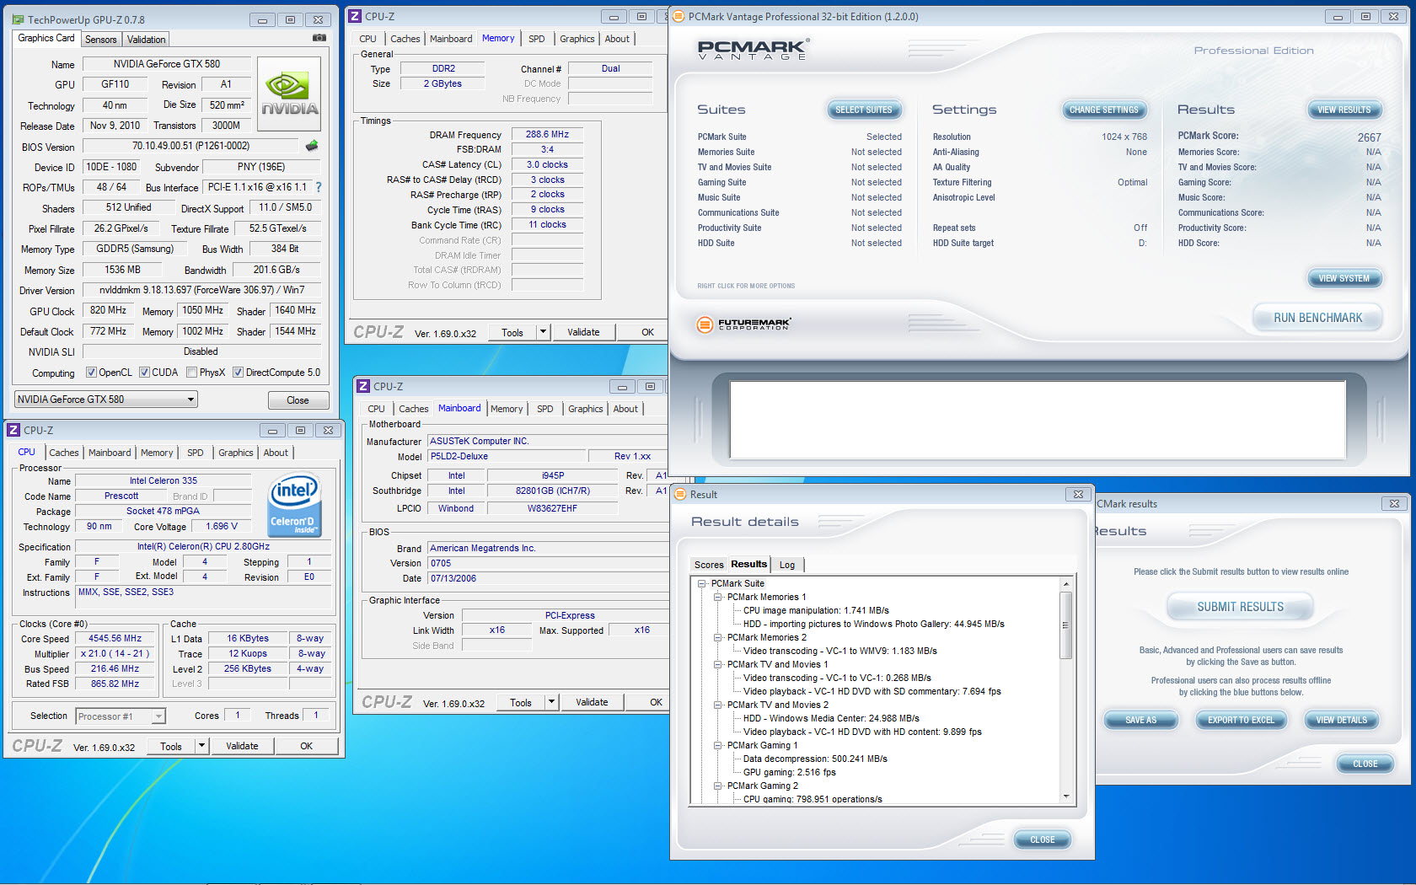Click the GPU-Z title bar icon

[x=19, y=19]
